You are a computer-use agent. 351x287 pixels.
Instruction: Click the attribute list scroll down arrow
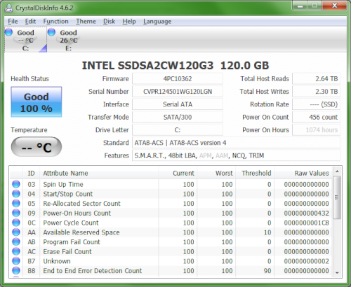337,272
